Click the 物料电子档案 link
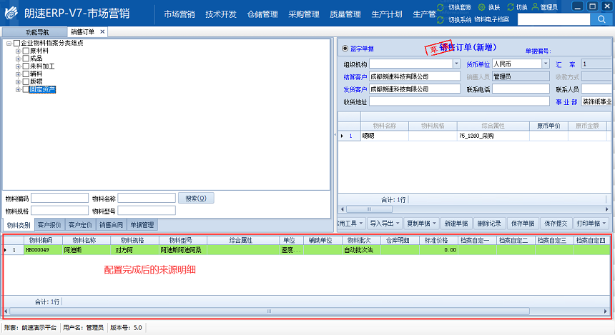 tap(491, 19)
